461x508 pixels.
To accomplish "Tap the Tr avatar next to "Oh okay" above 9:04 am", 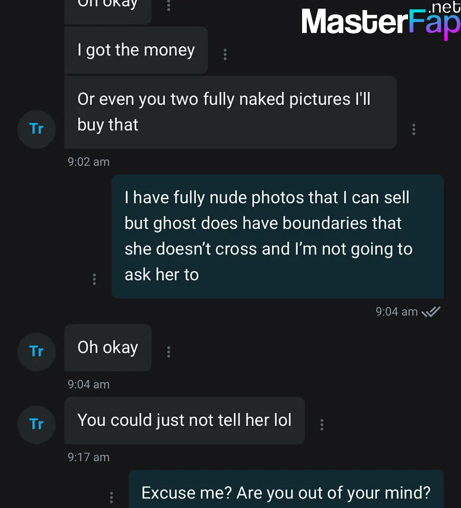I will [x=37, y=351].
